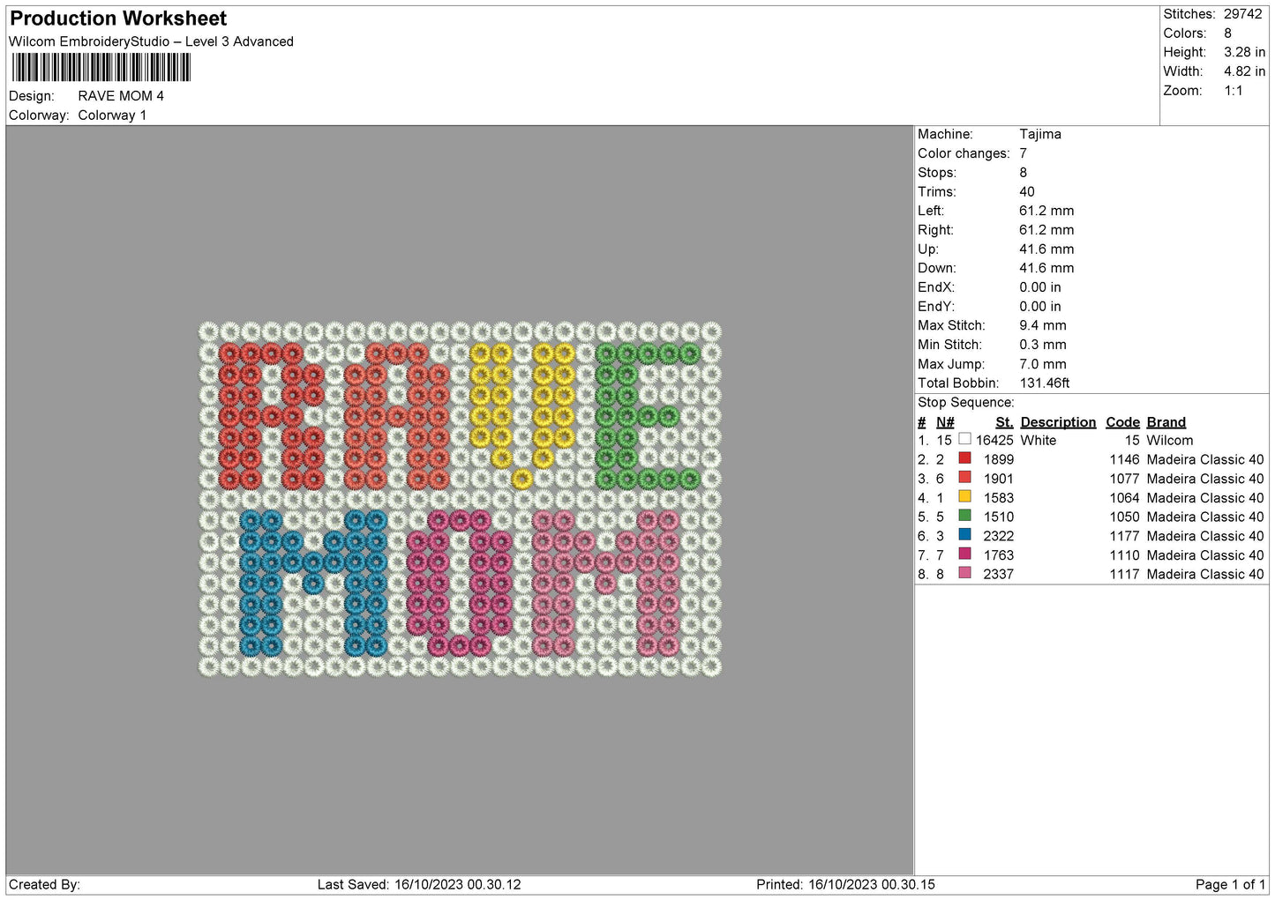Click stitch count 2337 in row 8

[x=999, y=574]
